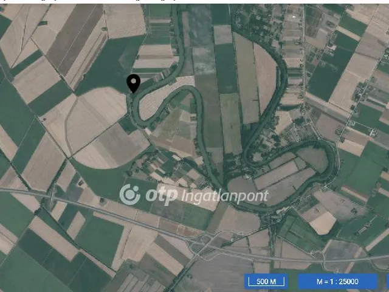Viewport: 389px width, 292px height.
Task: Click the partially visible blue button at right edge
Action: point(388,281)
